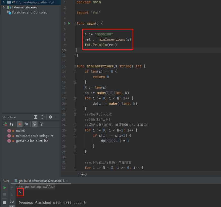Fold the for loop at line 25
Image resolution: width=221 pixels, height=207 pixels.
click(x=75, y=130)
